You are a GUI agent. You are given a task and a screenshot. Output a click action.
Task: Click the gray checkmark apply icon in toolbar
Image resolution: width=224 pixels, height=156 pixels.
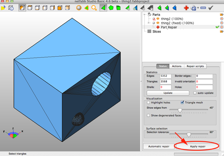[x=211, y=8]
